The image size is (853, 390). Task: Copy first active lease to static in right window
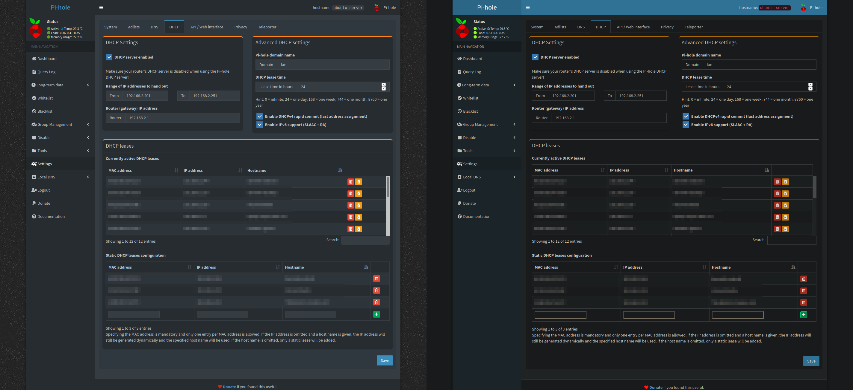click(x=785, y=182)
